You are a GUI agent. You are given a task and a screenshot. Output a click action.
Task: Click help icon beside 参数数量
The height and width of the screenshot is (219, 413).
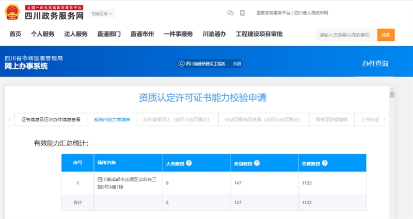point(325,163)
